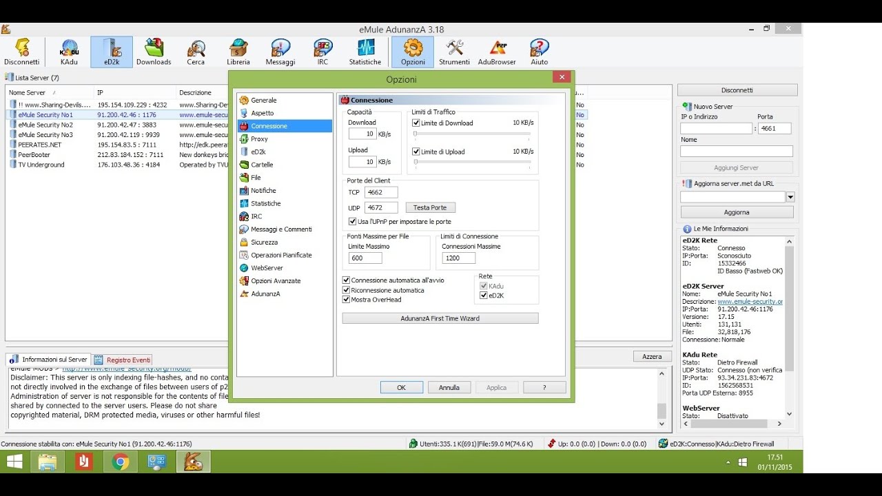Switch to Informazioni sul Server tab
This screenshot has height=496, width=882.
pos(48,360)
